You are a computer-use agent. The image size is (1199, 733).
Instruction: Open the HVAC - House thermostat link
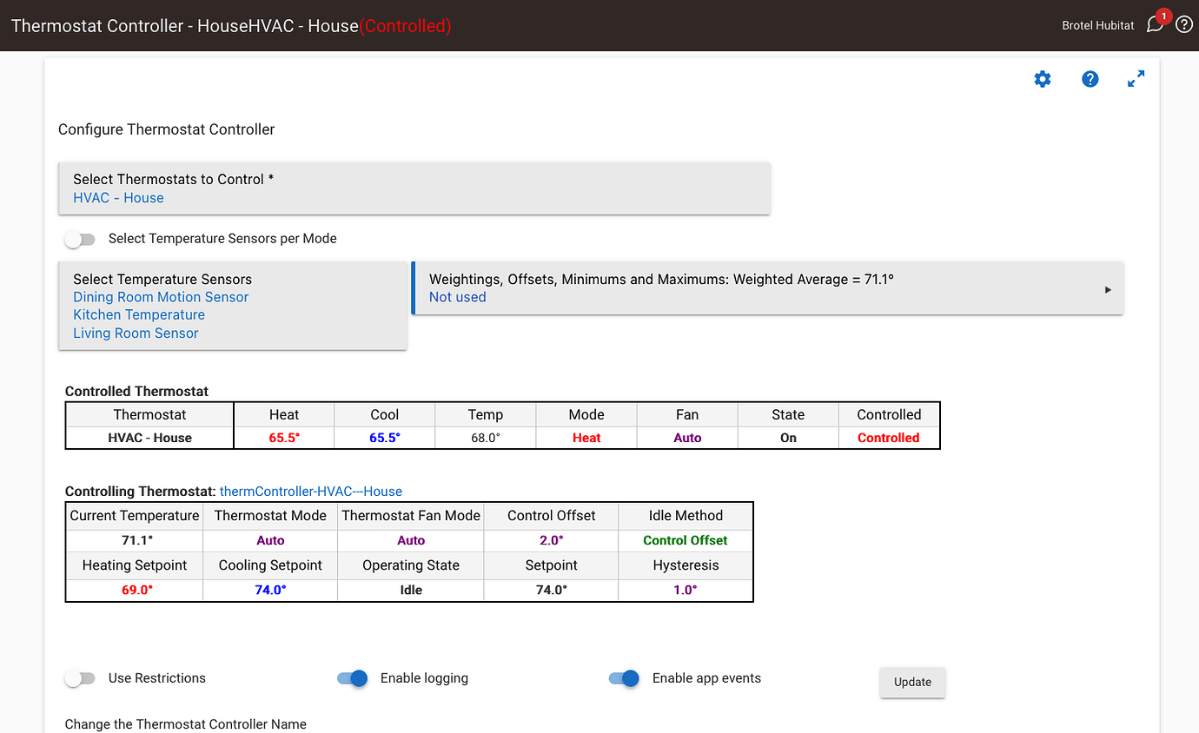click(x=118, y=198)
